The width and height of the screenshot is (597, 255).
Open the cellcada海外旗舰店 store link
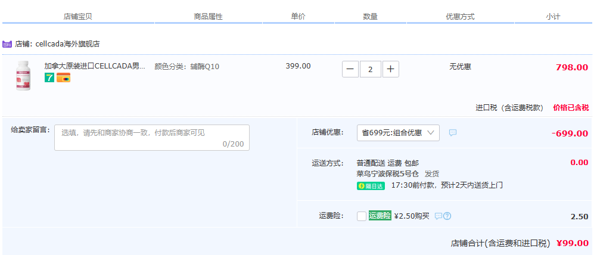[x=67, y=44]
